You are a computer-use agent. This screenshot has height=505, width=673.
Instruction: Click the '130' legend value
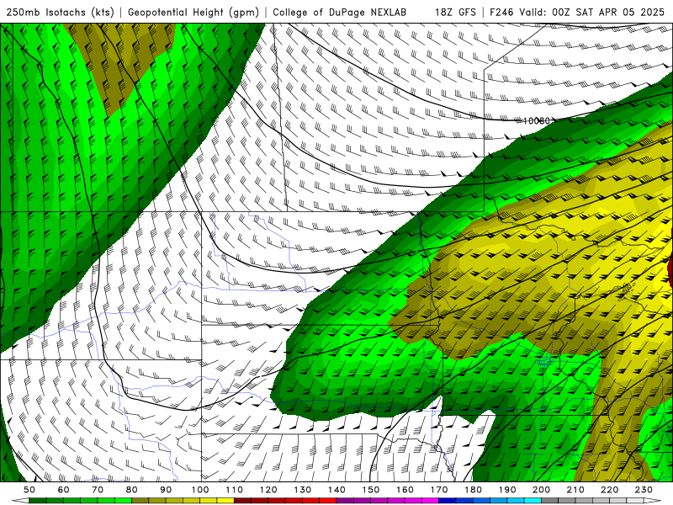coord(303,490)
